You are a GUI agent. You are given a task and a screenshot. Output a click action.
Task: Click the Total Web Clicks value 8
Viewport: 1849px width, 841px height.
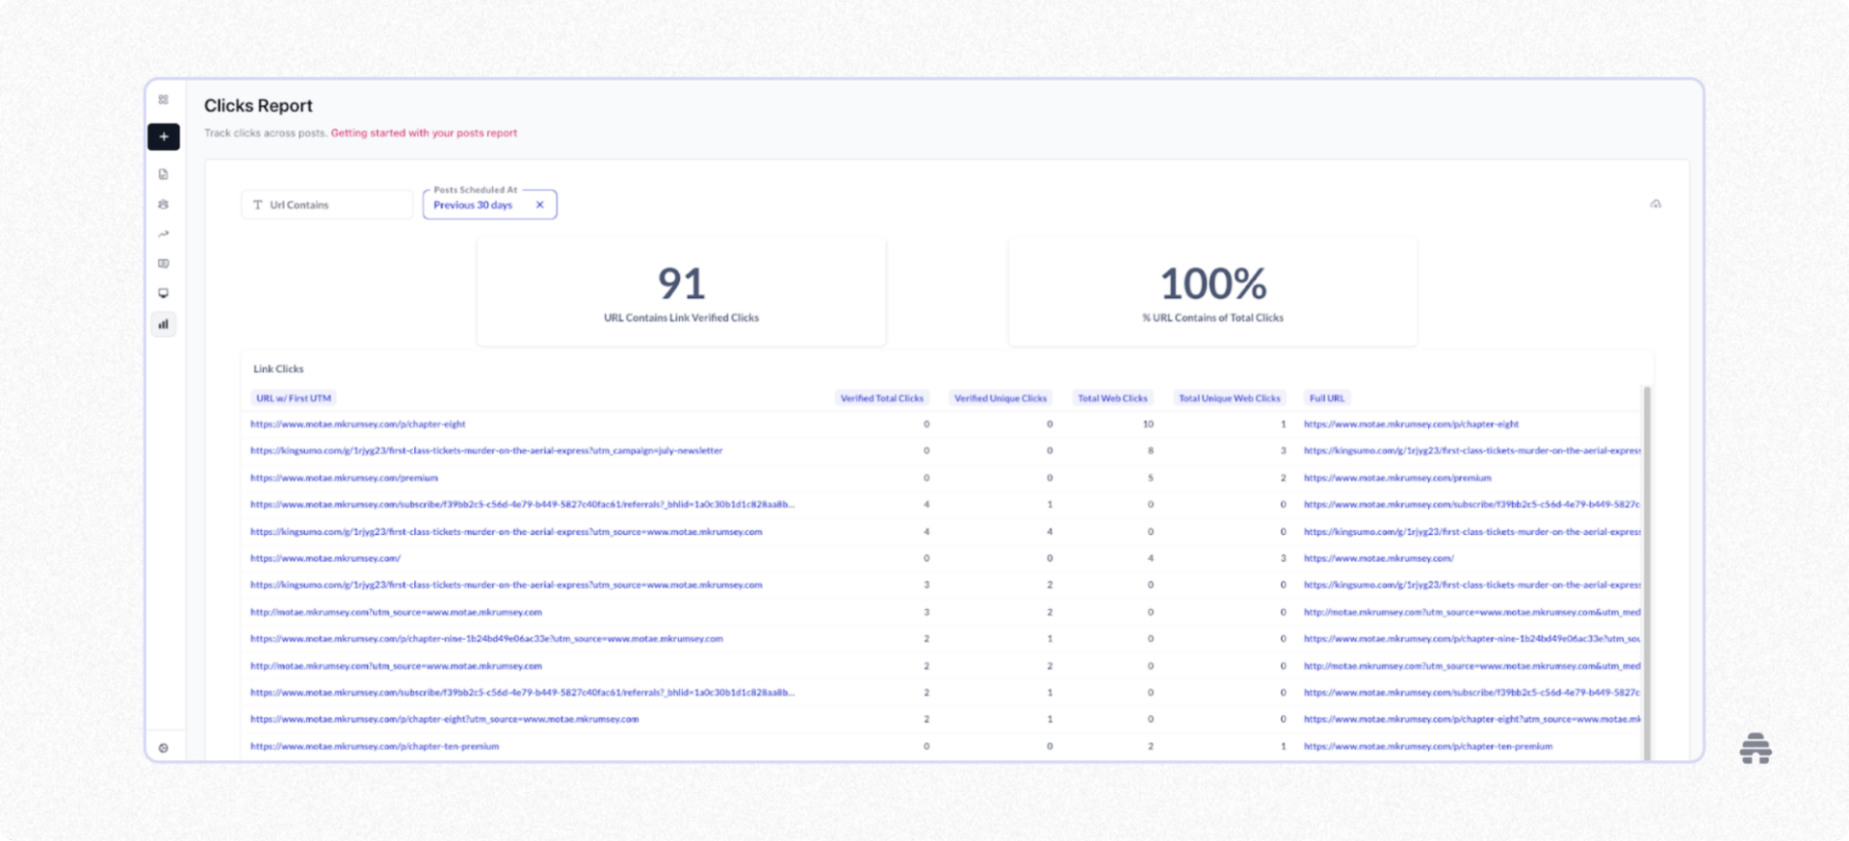click(x=1150, y=450)
